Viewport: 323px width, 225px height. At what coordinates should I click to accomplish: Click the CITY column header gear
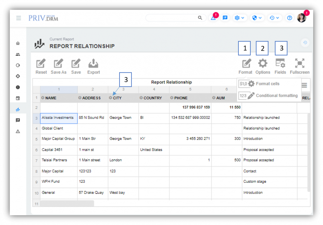pyautogui.click(x=110, y=98)
